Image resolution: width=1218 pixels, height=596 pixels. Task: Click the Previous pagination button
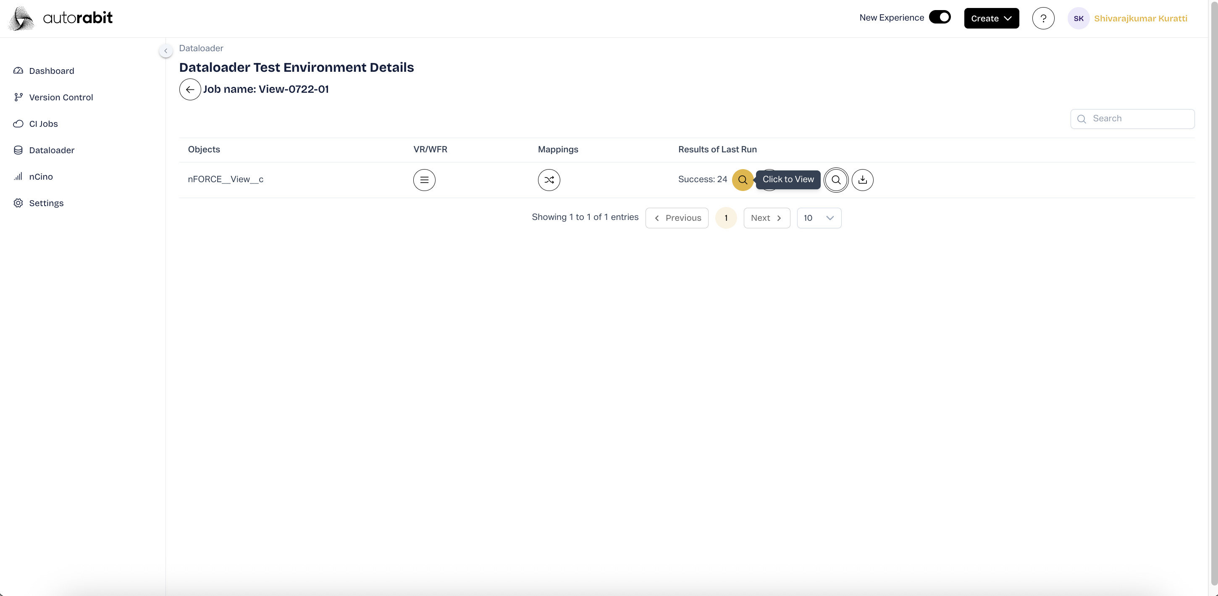coord(676,218)
